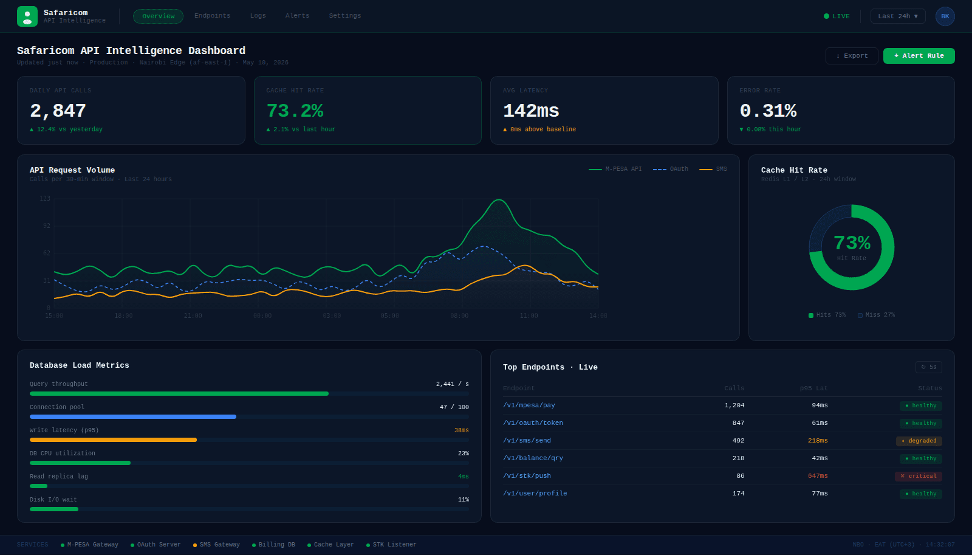Image resolution: width=972 pixels, height=555 pixels.
Task: Click the Connection pool progress bar
Action: click(249, 417)
